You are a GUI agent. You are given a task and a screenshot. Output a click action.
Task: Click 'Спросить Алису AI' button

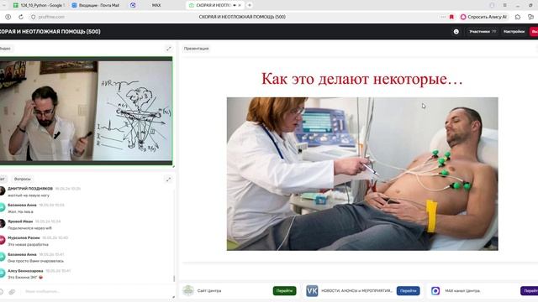click(484, 17)
